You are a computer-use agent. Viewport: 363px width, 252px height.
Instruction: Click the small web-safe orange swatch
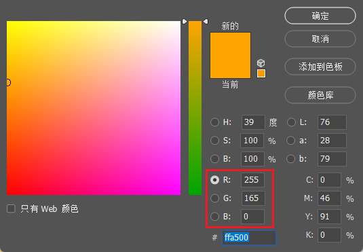(261, 73)
